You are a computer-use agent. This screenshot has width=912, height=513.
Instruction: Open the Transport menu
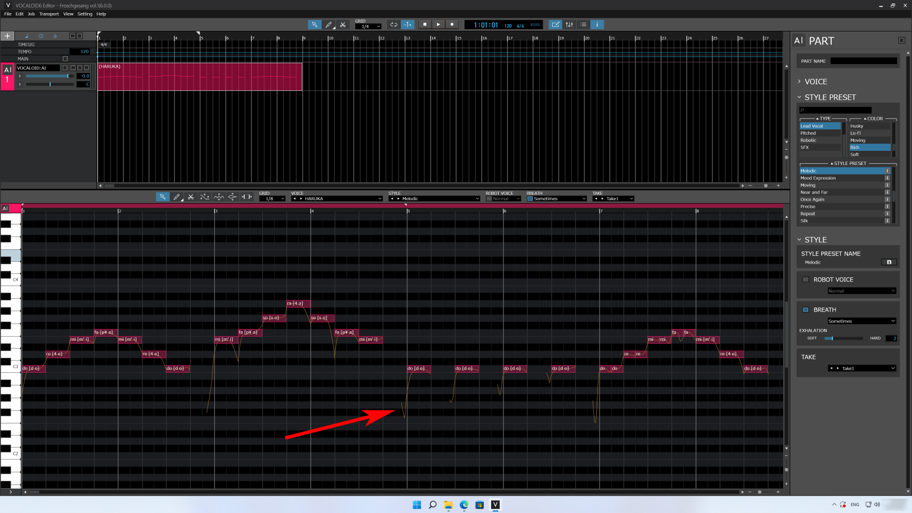[49, 14]
